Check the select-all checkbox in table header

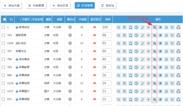point(4,19)
